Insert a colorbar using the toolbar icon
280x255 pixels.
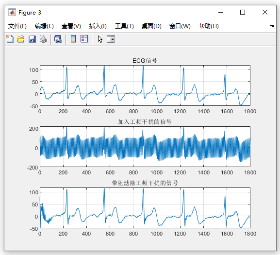pyautogui.click(x=73, y=39)
